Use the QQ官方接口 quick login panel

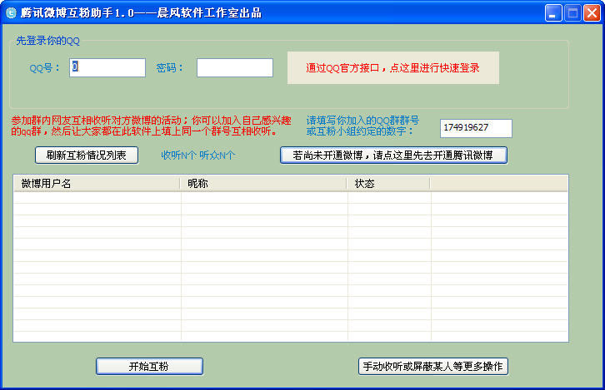point(392,67)
